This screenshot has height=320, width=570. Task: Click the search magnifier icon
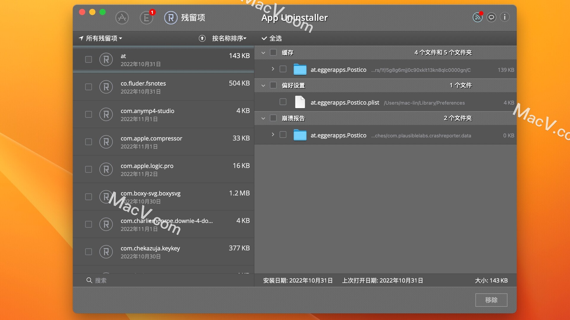pos(89,280)
